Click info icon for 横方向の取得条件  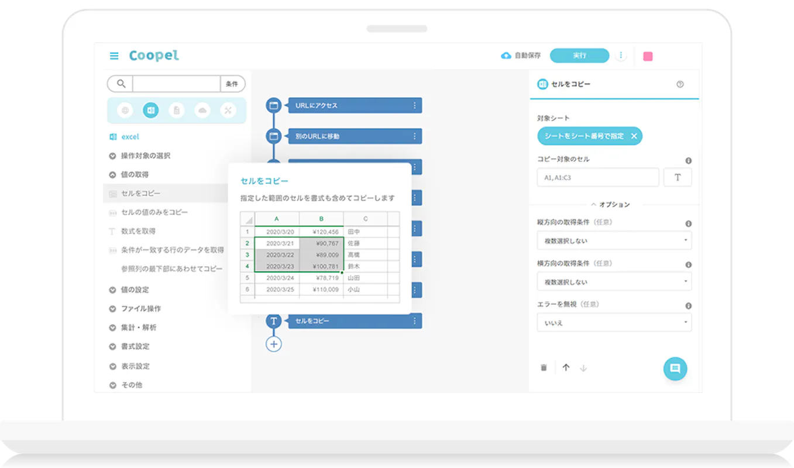[688, 264]
